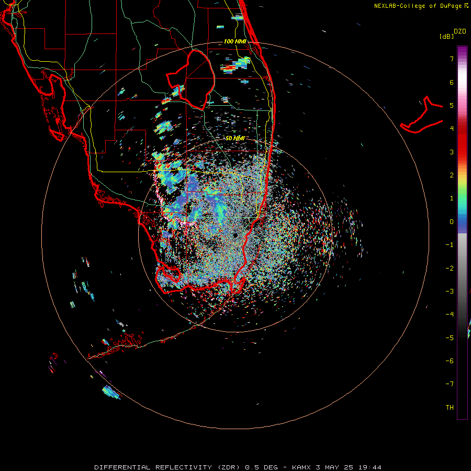The image size is (471, 471).
Task: Click DIFFERENTIAL REFLECTIVITY in the bottom caption
Action: (x=153, y=467)
